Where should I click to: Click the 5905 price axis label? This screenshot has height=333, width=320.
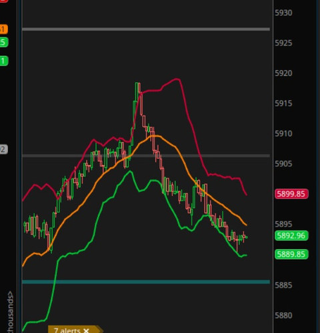[x=283, y=164]
